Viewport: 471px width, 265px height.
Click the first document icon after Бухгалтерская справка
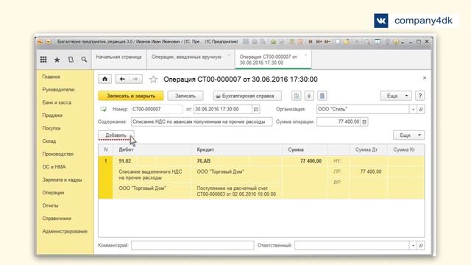coord(297,96)
